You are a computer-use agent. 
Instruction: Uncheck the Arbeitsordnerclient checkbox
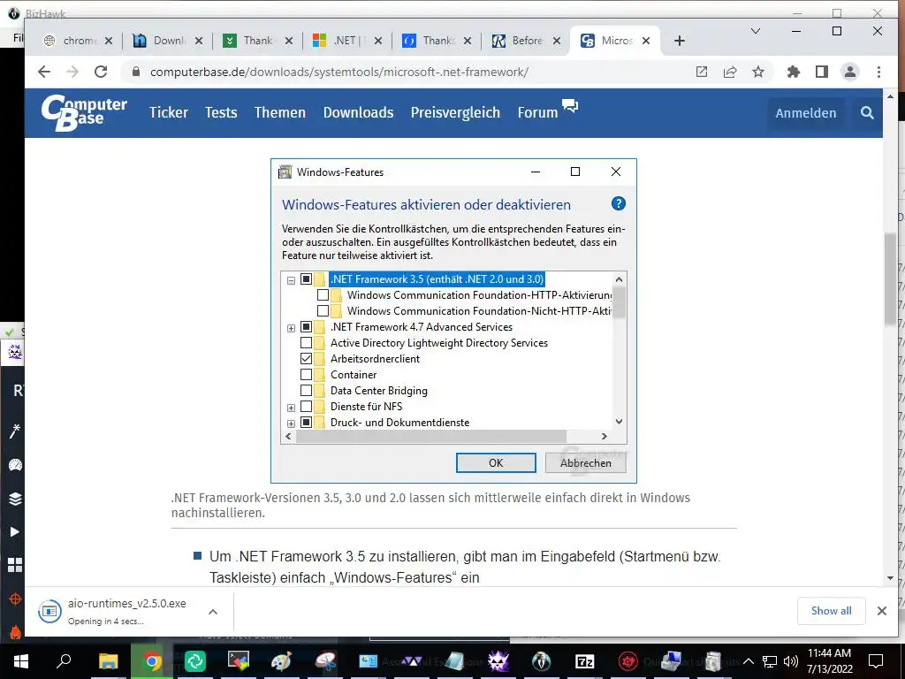click(x=307, y=359)
